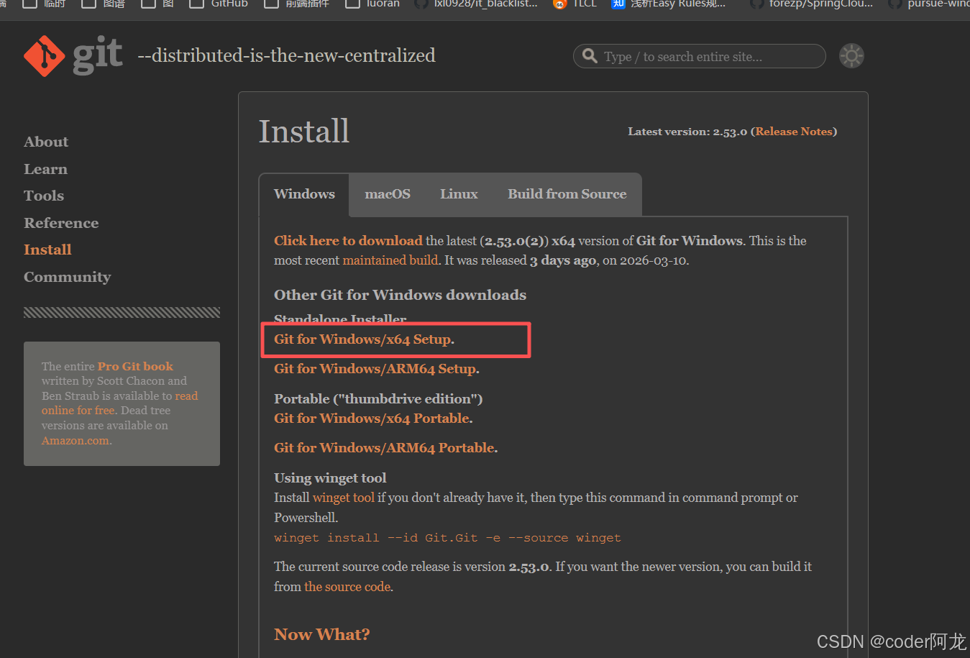Click the "Using winget tool" heading
Viewport: 970px width, 658px height.
point(330,478)
